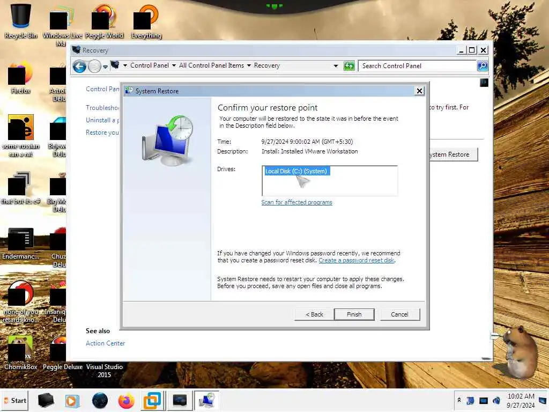
Task: Click the search magnifier icon
Action: (483, 66)
